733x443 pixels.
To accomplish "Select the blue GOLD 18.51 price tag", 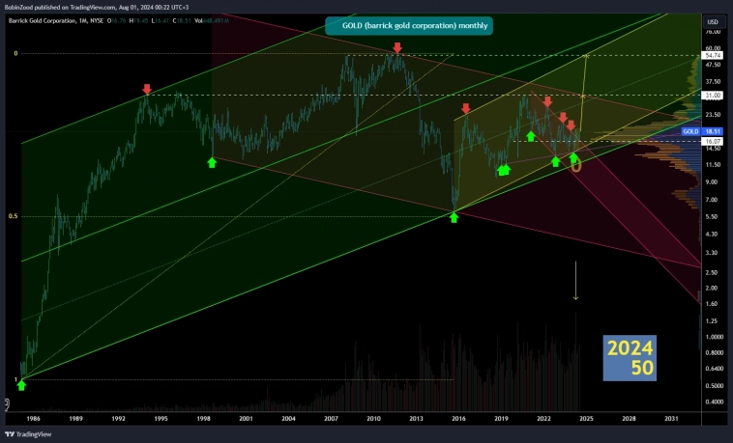I will (x=702, y=131).
